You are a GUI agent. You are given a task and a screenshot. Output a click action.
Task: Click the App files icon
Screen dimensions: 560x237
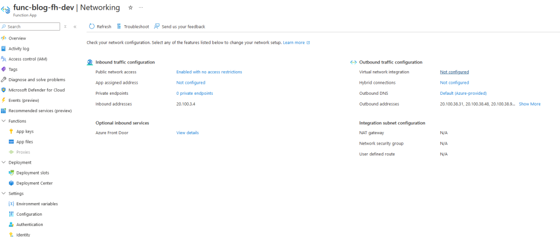(x=11, y=142)
